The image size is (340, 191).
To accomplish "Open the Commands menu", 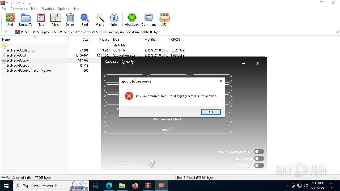I will click(19, 8).
